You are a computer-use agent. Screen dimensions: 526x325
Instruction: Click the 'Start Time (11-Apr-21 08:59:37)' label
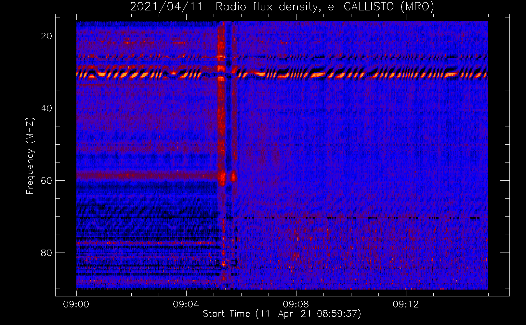[x=282, y=314]
